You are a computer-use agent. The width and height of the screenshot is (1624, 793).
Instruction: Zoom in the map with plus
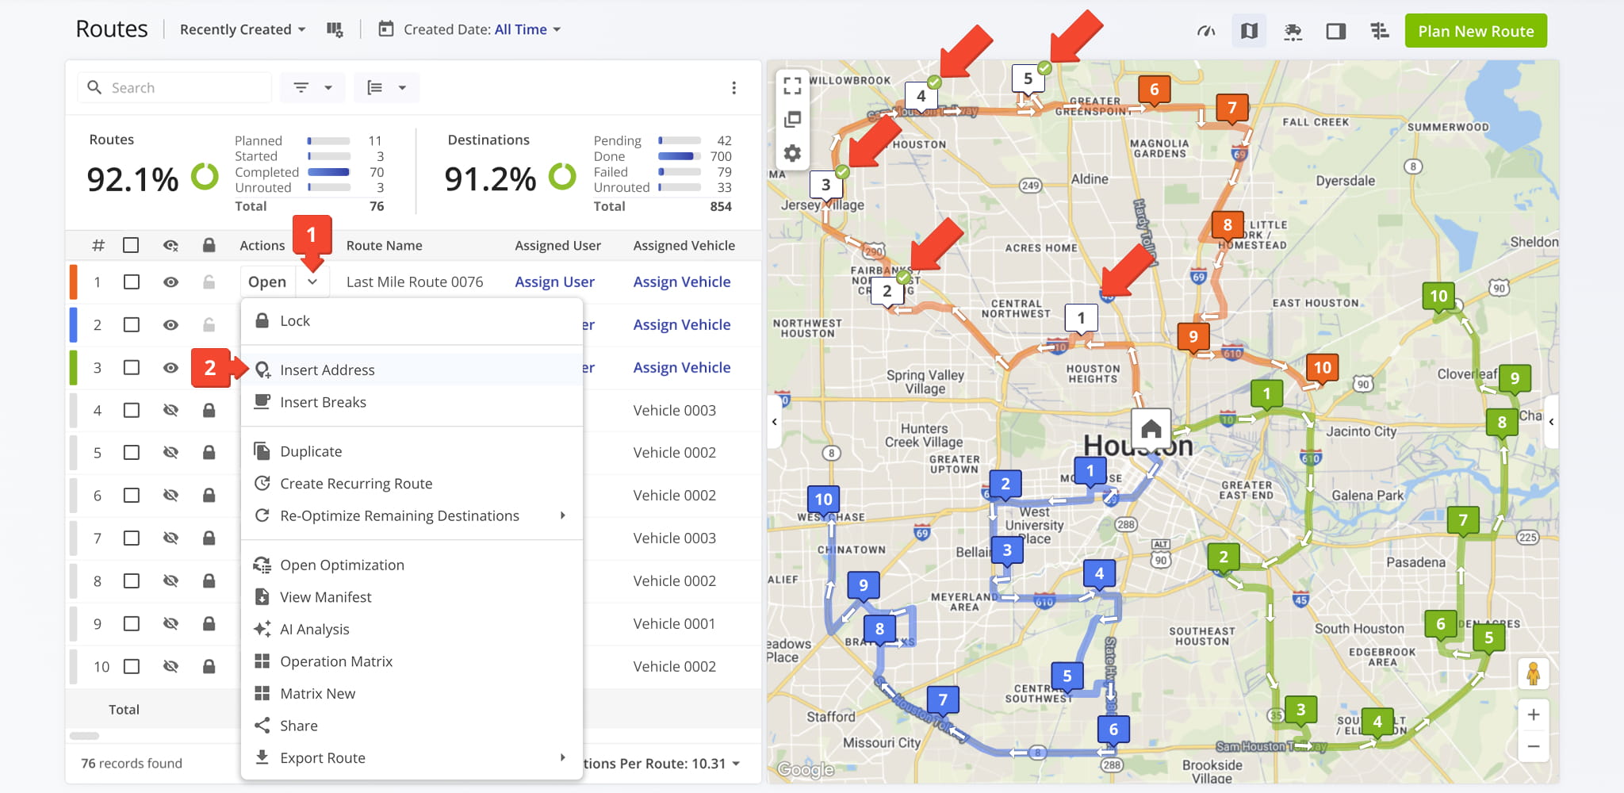[1534, 714]
